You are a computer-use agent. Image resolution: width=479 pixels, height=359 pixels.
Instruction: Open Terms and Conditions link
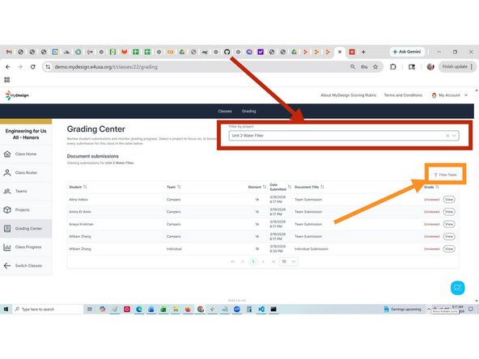pos(403,95)
